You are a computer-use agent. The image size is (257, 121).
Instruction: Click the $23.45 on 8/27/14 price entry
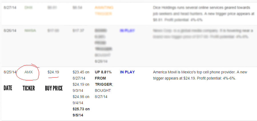click(81, 75)
